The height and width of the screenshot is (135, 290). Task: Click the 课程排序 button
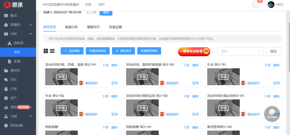point(123,51)
